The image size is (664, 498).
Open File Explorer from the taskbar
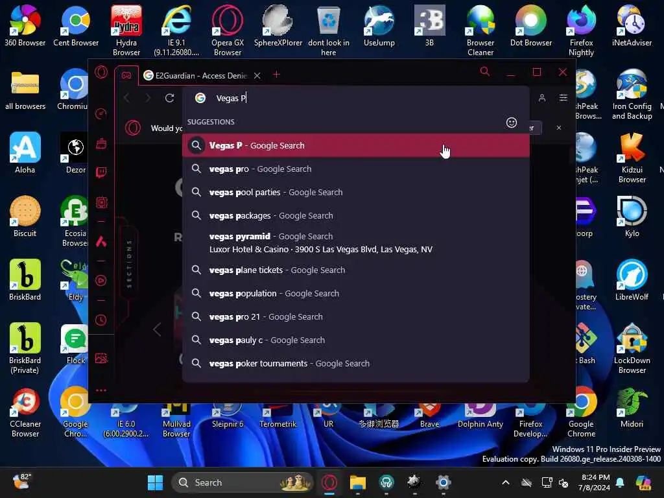coord(358,482)
